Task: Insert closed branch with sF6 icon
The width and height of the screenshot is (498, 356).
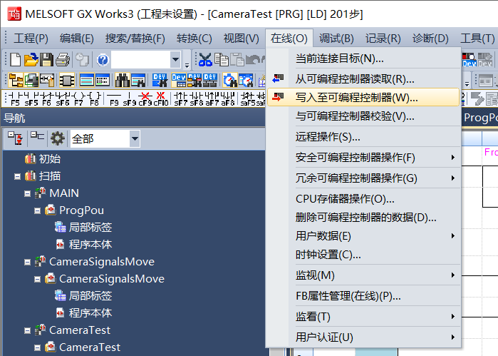Action: pos(63,99)
